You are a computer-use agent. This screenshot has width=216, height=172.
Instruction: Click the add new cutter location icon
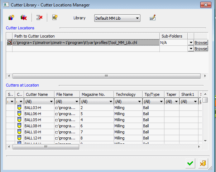pyautogui.click(x=11, y=18)
